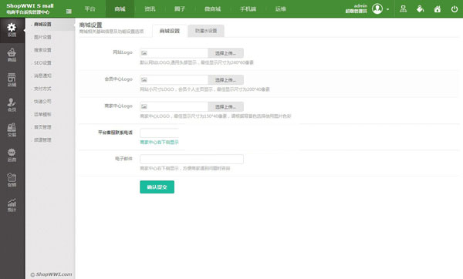The width and height of the screenshot is (463, 279).
Task: Click 选择上传 button for 商家中心Logo
Action: click(225, 106)
